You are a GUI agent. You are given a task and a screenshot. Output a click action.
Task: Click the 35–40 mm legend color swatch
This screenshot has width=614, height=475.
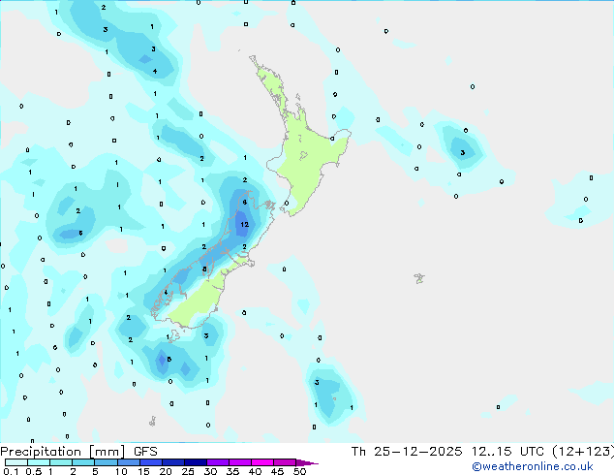(x=239, y=462)
